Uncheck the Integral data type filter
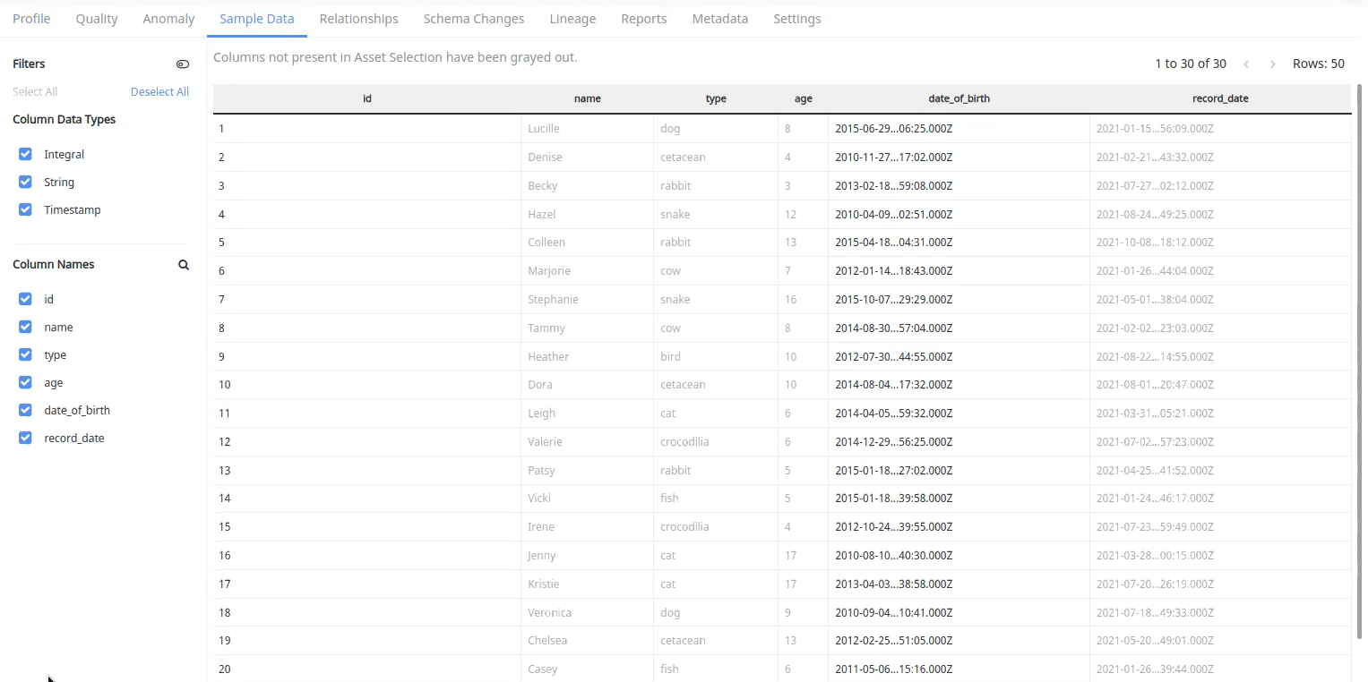The image size is (1368, 682). (x=24, y=153)
